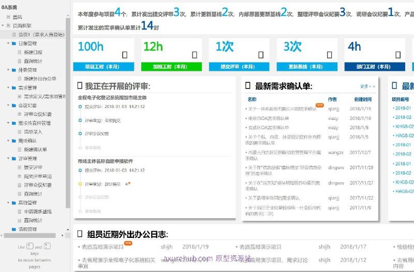Click the sidebar vertical scrollbar thumb
The height and width of the screenshot is (272, 414).
tap(68, 113)
